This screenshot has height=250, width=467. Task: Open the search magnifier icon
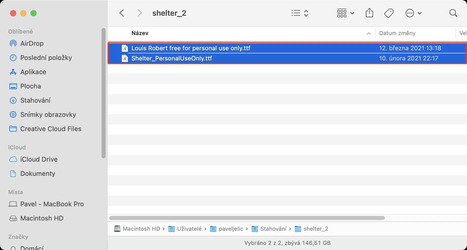point(453,13)
